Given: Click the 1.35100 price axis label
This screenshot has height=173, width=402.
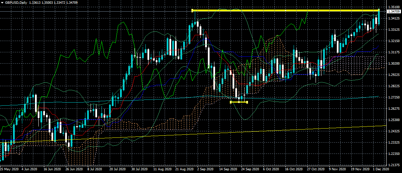Looking at the screenshot, I should pos(394,7).
